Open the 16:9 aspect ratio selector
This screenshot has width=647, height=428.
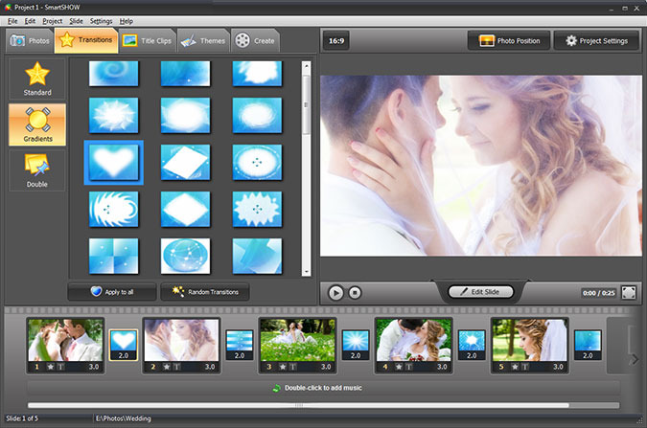pos(336,41)
